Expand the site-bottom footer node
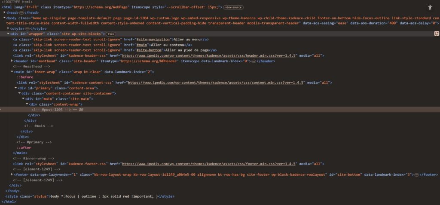The width and height of the screenshot is (440, 205). pyautogui.click(x=12, y=174)
